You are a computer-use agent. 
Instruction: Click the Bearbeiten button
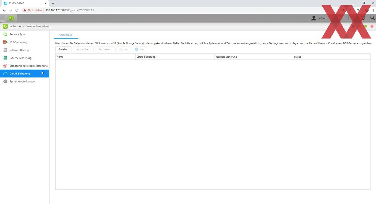point(105,49)
